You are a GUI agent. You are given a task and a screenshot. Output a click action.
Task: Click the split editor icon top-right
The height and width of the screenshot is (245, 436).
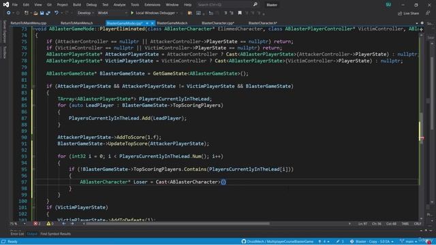[421, 29]
